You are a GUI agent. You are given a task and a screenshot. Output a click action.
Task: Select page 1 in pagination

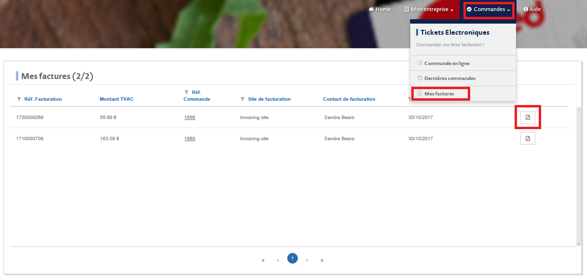tap(292, 258)
